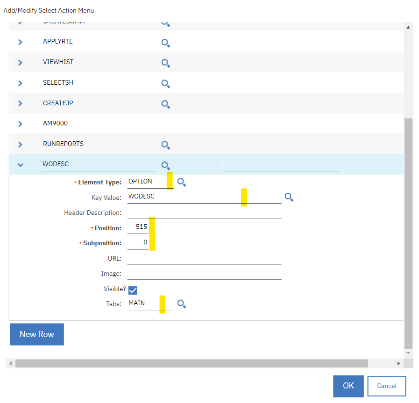The width and height of the screenshot is (419, 403).
Task: Expand the APPLYRTE action row
Action: [19, 41]
